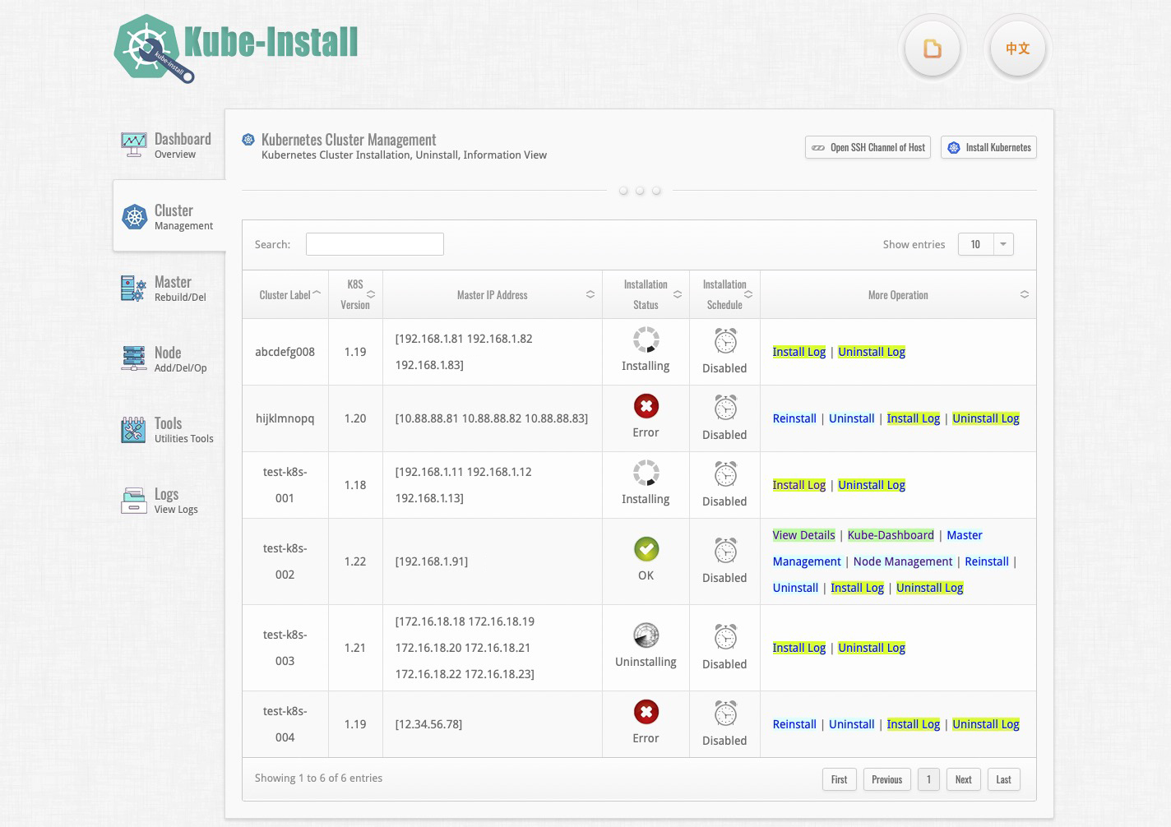Switch language with the 中文 button
1171x827 pixels.
(1017, 49)
